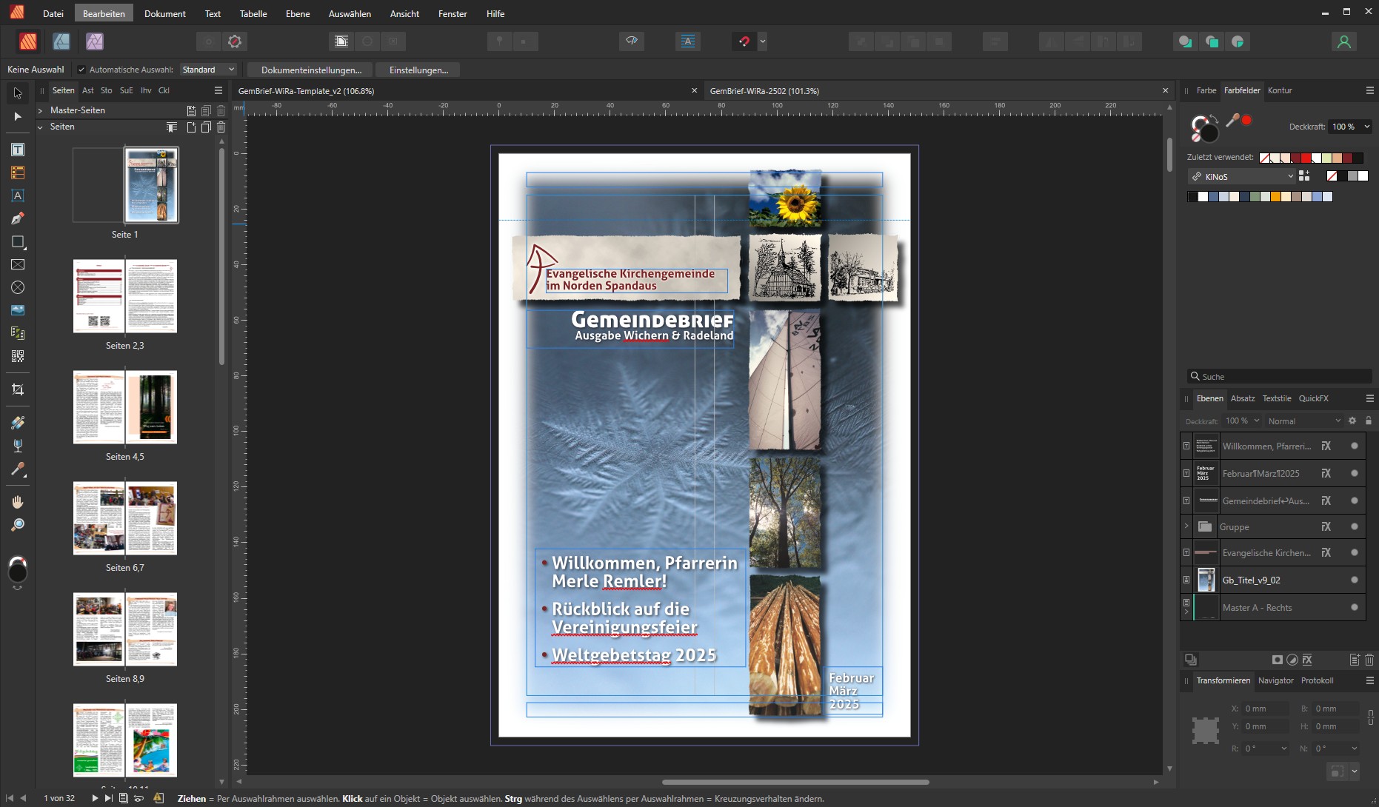Screen dimensions: 1379x807
Task: Open the layer blend mode Normal dropdown
Action: (x=1303, y=421)
